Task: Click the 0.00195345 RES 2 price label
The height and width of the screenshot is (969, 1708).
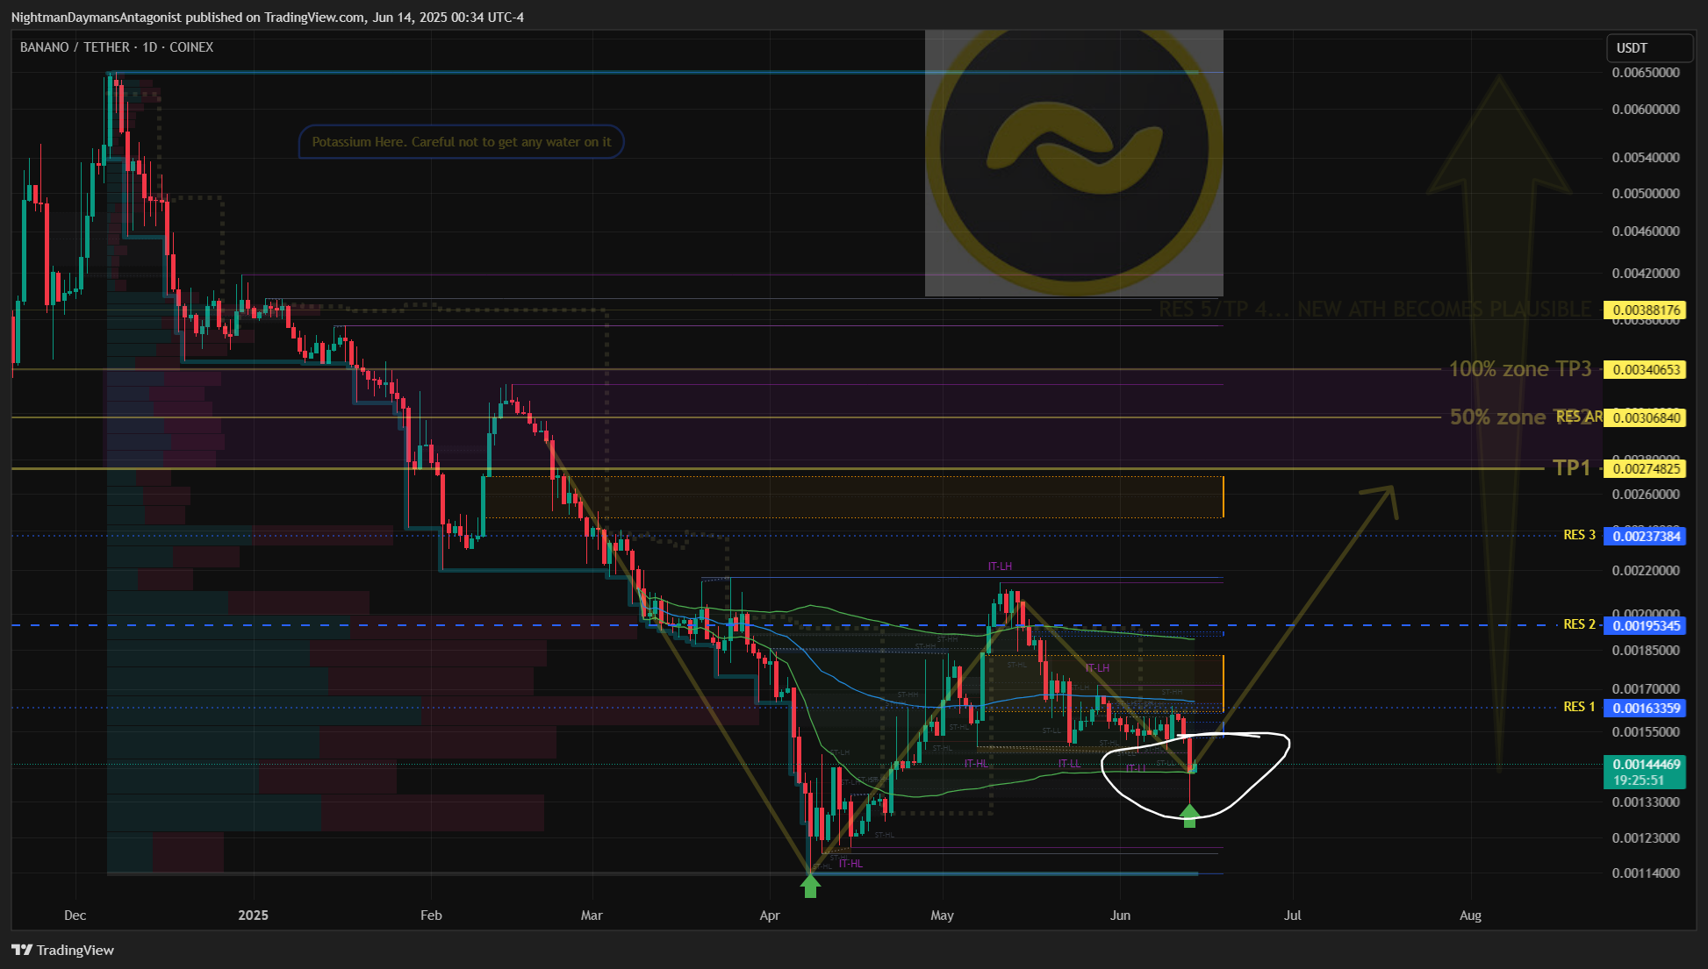Action: click(x=1647, y=625)
